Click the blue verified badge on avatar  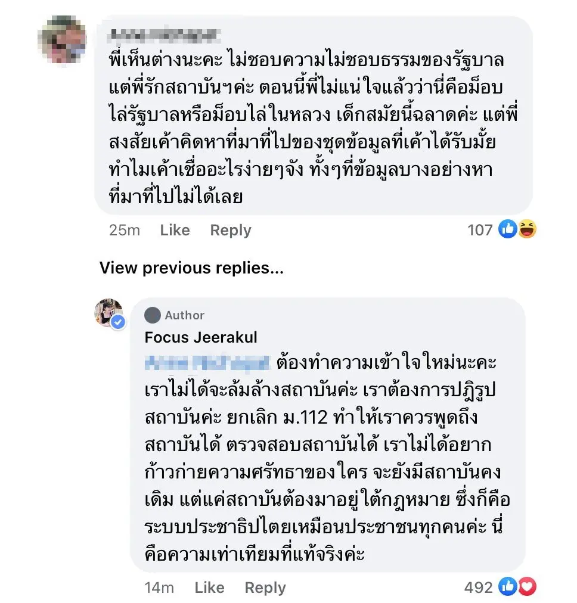click(x=119, y=322)
